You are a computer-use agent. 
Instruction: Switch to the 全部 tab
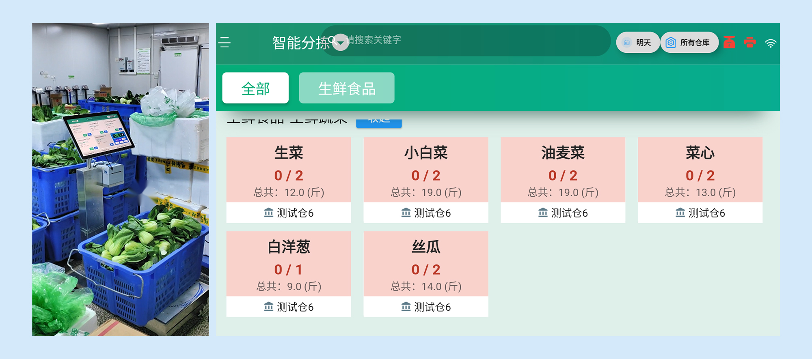pos(255,88)
